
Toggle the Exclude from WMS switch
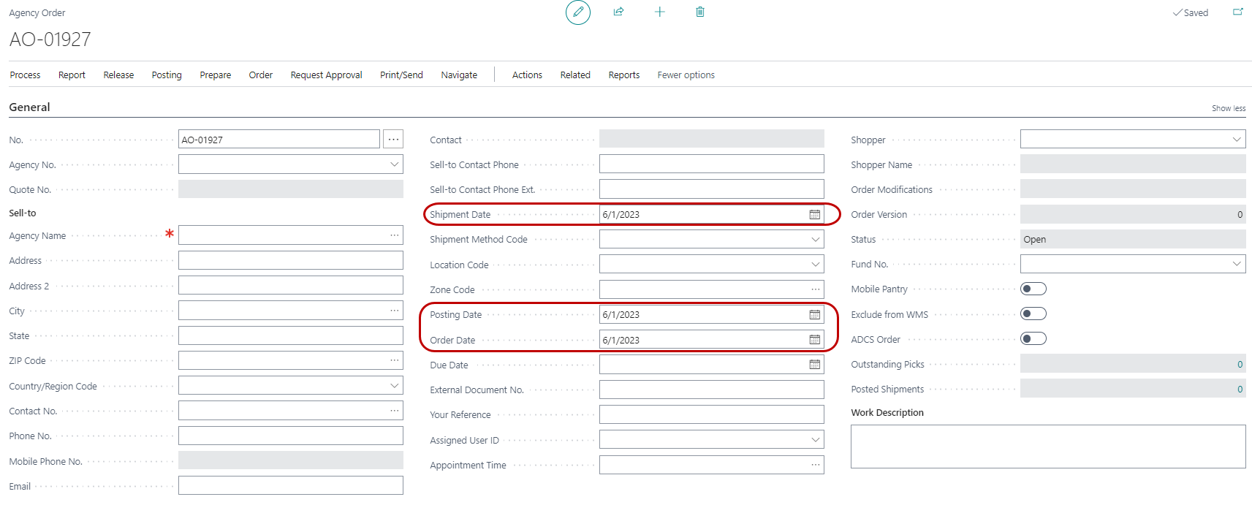pos(1033,314)
